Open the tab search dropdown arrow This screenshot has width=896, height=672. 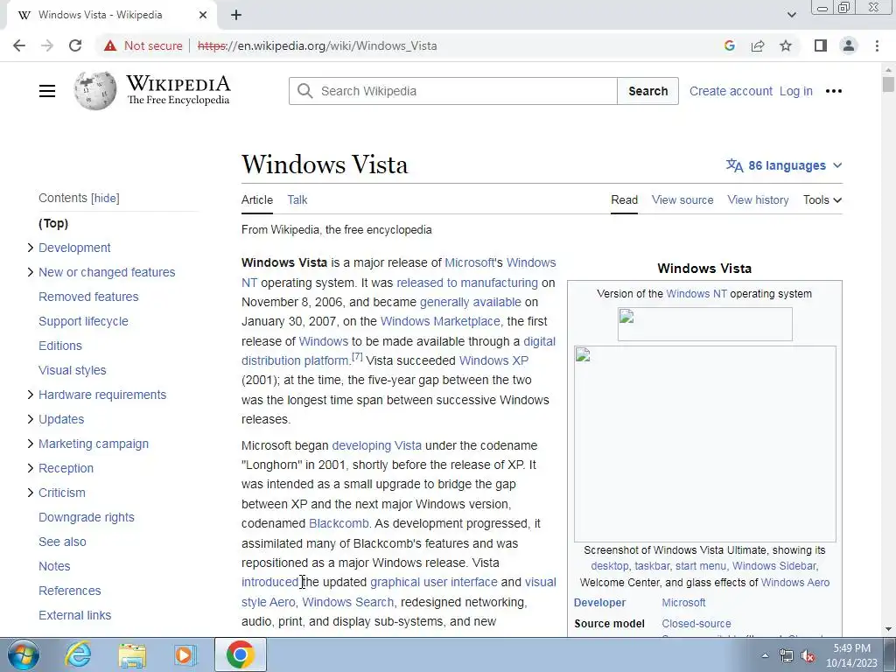click(x=791, y=15)
